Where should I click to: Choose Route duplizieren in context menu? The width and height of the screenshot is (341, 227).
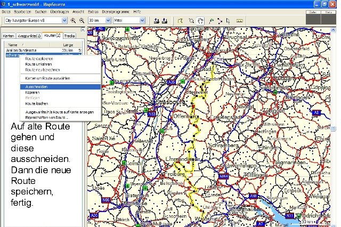click(x=39, y=58)
